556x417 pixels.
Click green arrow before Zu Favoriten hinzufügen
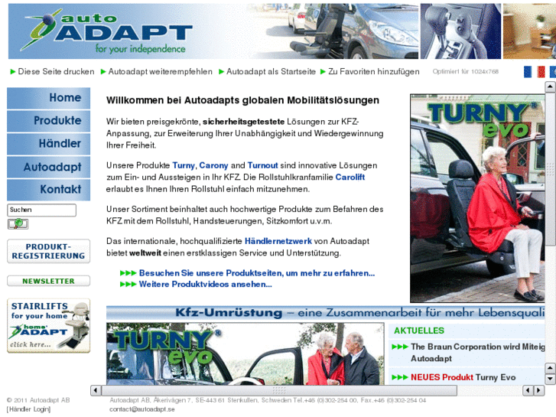coord(323,72)
